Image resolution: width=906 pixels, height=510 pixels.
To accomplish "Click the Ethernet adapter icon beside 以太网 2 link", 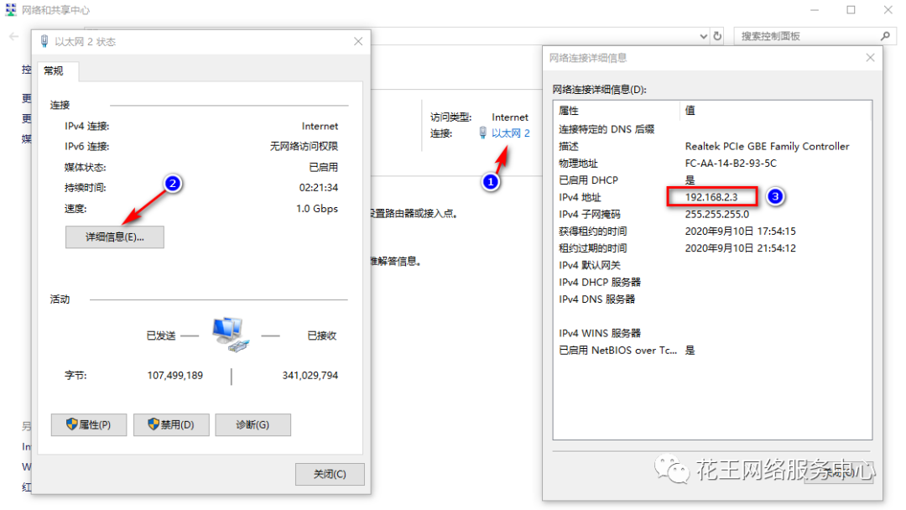I will click(482, 133).
